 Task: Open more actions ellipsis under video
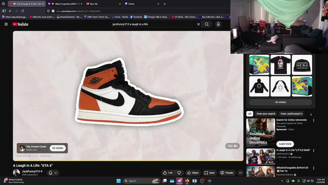[240, 173]
